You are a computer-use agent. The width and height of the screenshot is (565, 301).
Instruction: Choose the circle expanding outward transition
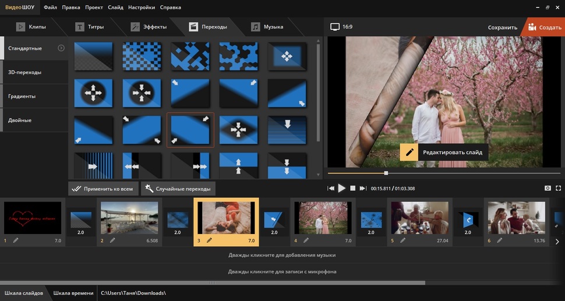pyautogui.click(x=93, y=93)
